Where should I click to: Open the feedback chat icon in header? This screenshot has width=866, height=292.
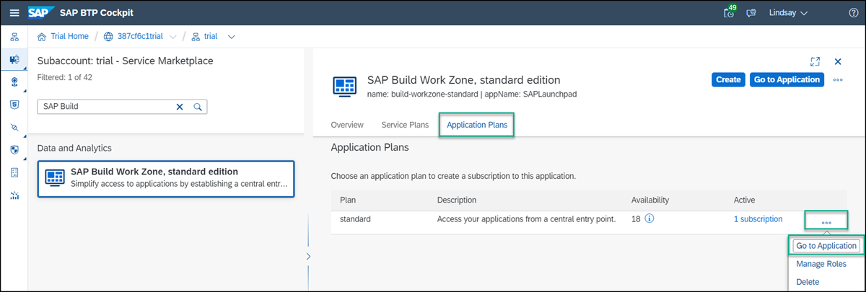(x=752, y=13)
